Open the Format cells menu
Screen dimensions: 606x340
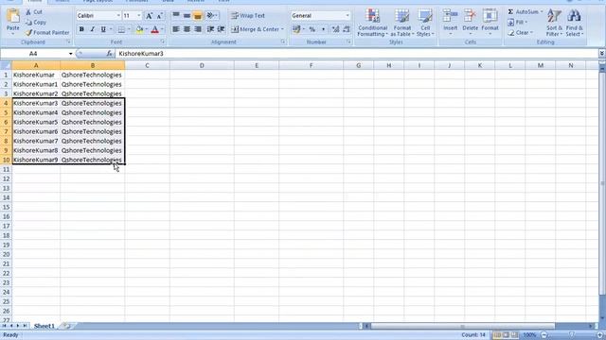490,23
